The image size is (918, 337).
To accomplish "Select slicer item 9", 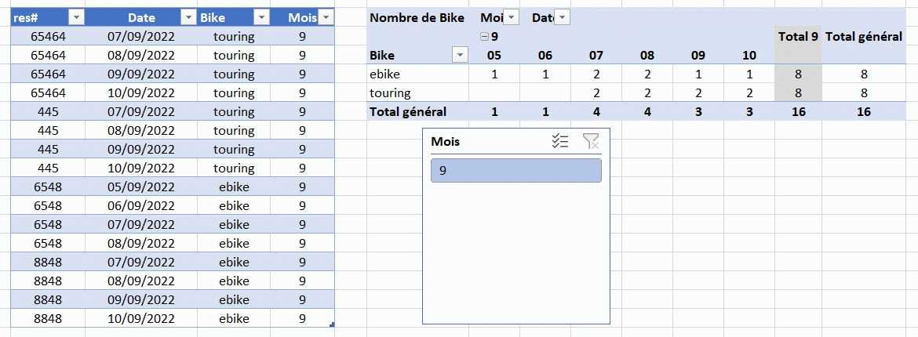I will coord(515,170).
